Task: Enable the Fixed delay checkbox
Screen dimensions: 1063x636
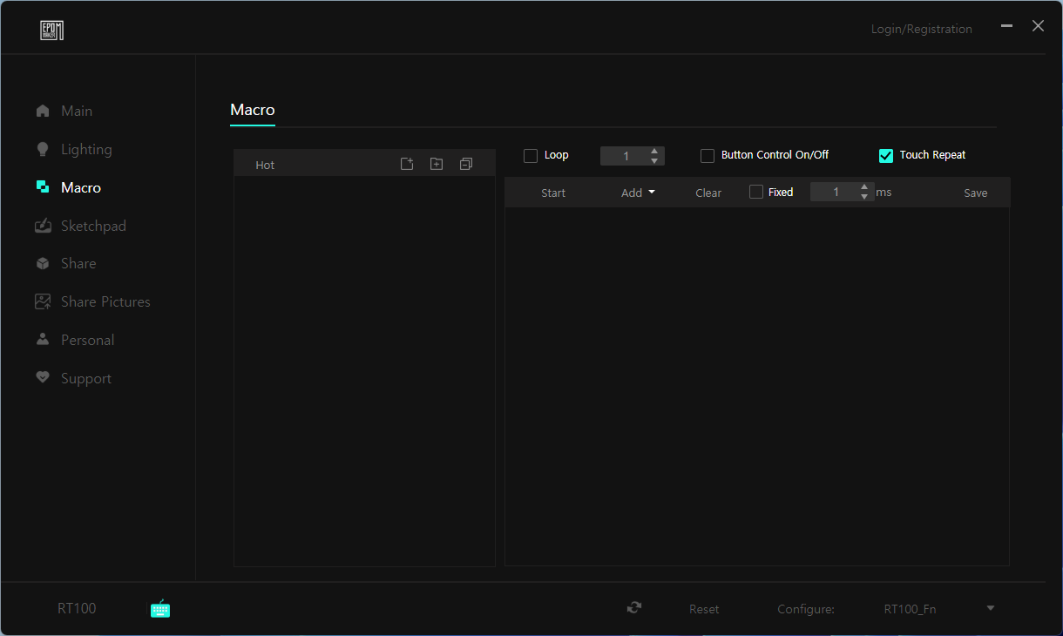Action: [756, 192]
